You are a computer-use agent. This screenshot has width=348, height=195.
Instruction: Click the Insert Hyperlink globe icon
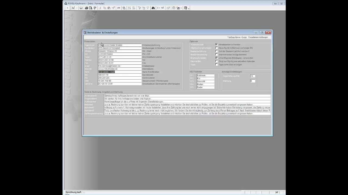[x=124, y=8]
